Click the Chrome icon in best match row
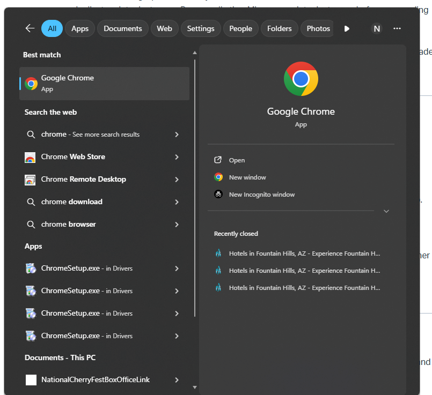Image resolution: width=432 pixels, height=395 pixels. [31, 84]
